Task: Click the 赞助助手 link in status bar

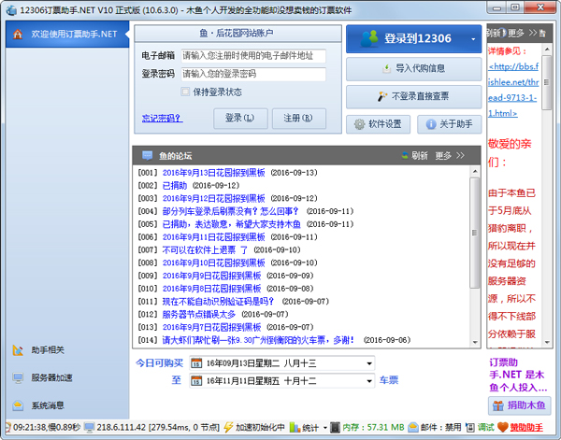Action: pos(526,428)
